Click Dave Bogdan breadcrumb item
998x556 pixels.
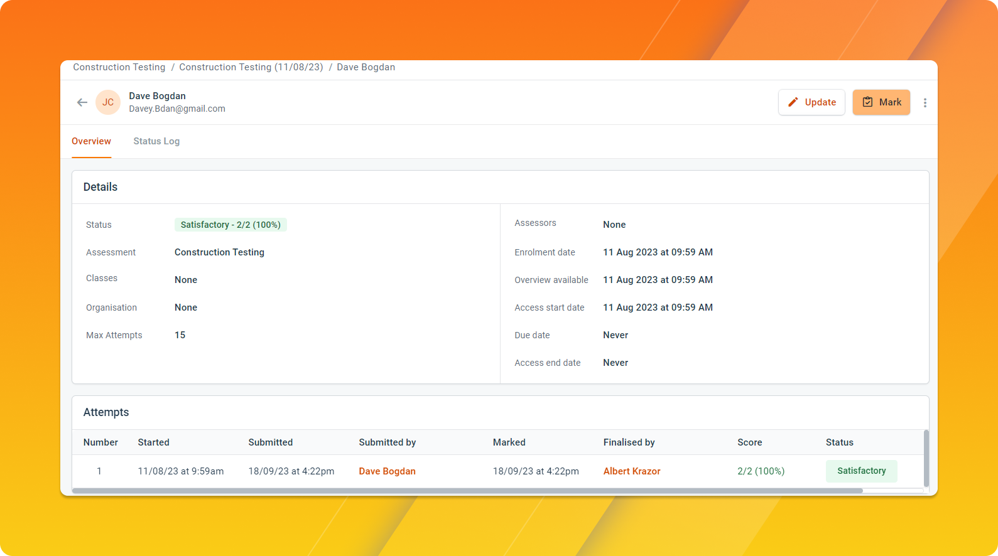pyautogui.click(x=366, y=67)
